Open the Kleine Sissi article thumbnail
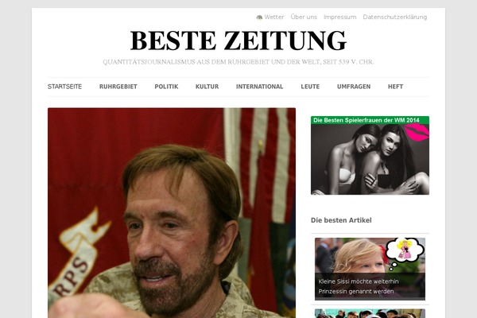The height and width of the screenshot is (318, 477). coord(370,269)
